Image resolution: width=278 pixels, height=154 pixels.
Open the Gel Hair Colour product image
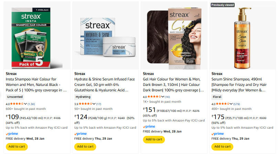[174, 37]
